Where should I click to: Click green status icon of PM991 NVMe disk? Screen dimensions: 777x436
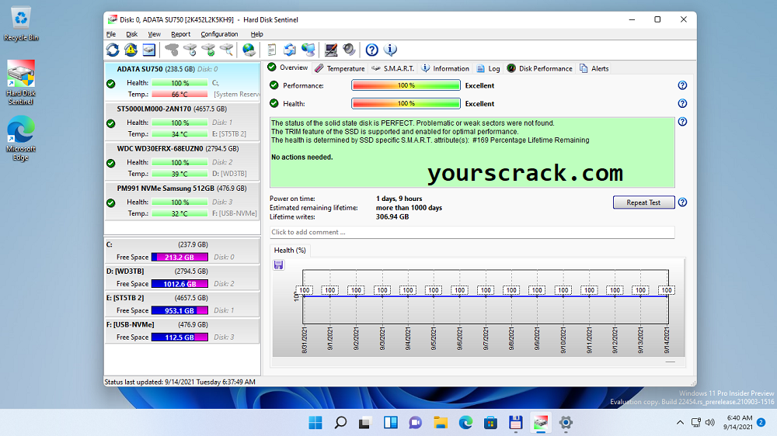(111, 203)
